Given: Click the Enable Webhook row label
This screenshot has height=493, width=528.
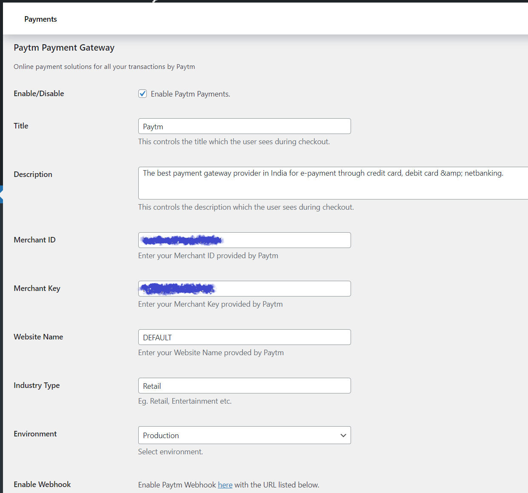Looking at the screenshot, I should pyautogui.click(x=42, y=484).
